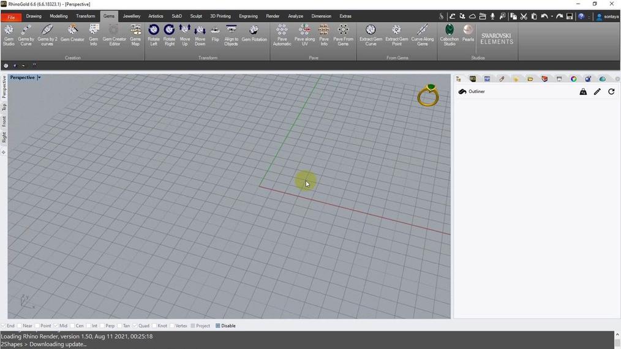Click the Swarovski Elements logo button
This screenshot has width=621, height=349.
(497, 39)
